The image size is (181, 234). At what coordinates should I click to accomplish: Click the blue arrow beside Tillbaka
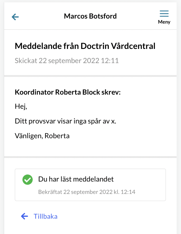tap(24, 216)
